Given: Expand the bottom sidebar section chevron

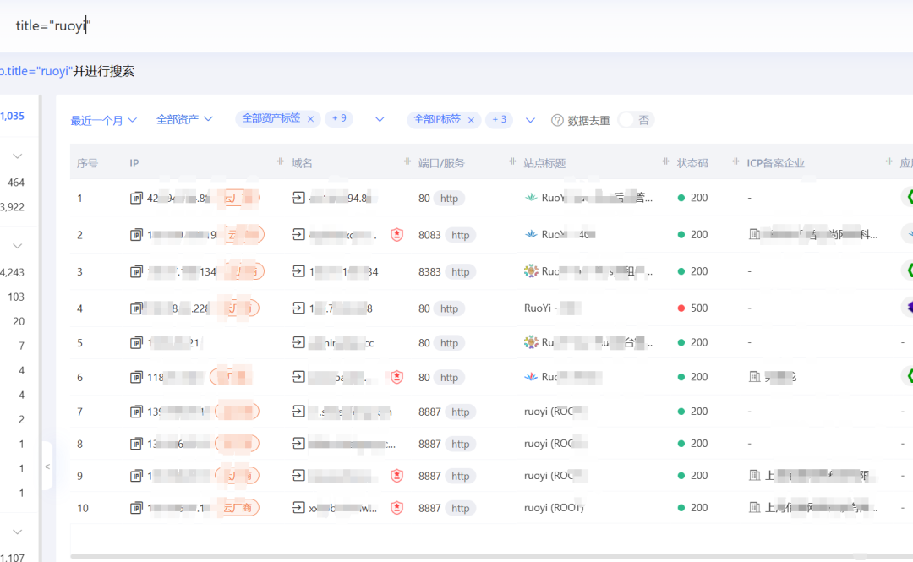Looking at the screenshot, I should (x=18, y=532).
